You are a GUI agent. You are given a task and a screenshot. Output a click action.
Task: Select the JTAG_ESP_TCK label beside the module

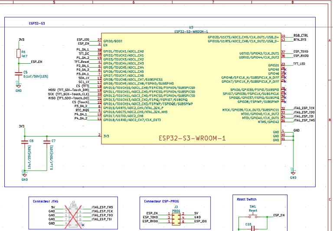point(304,108)
